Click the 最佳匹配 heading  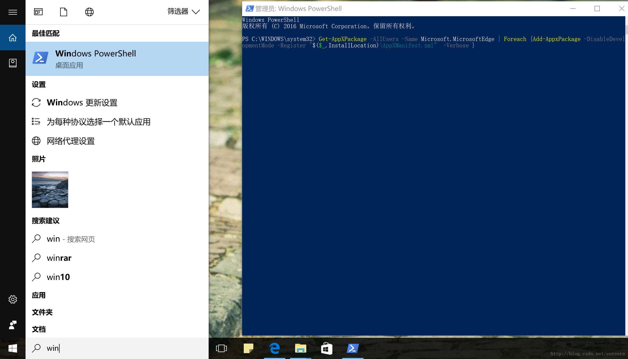46,34
